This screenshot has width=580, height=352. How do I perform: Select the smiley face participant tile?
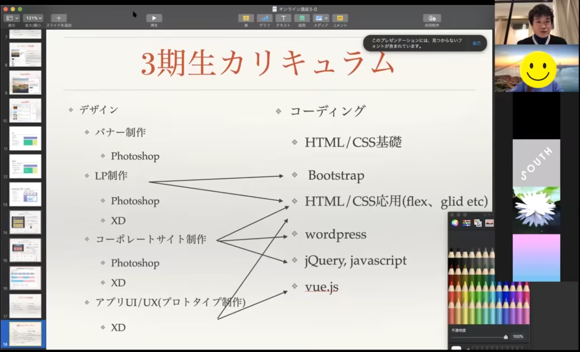coord(537,68)
